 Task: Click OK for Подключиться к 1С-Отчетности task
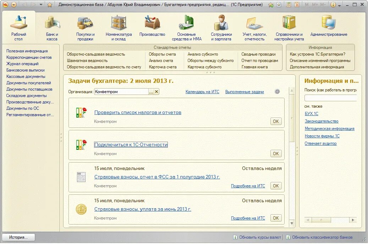pyautogui.click(x=276, y=154)
